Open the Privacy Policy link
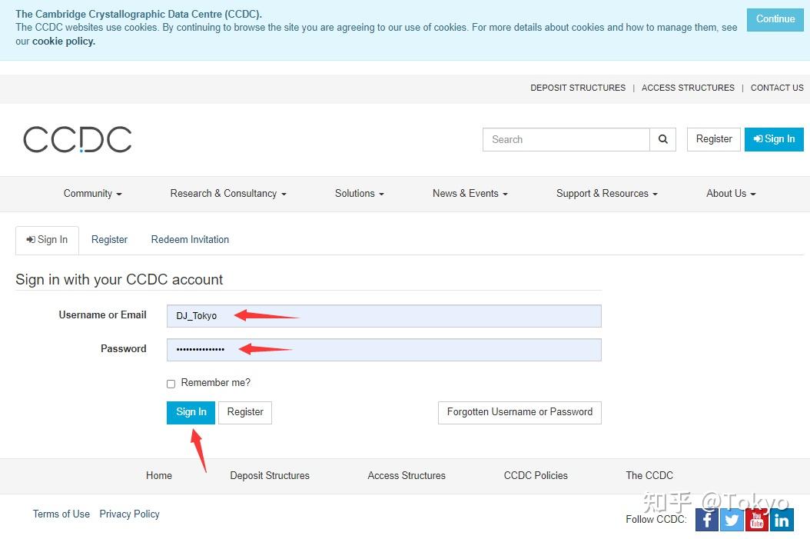Image resolution: width=810 pixels, height=539 pixels. coord(129,514)
